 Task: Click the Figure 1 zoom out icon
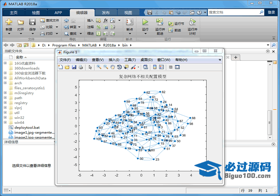(106, 67)
